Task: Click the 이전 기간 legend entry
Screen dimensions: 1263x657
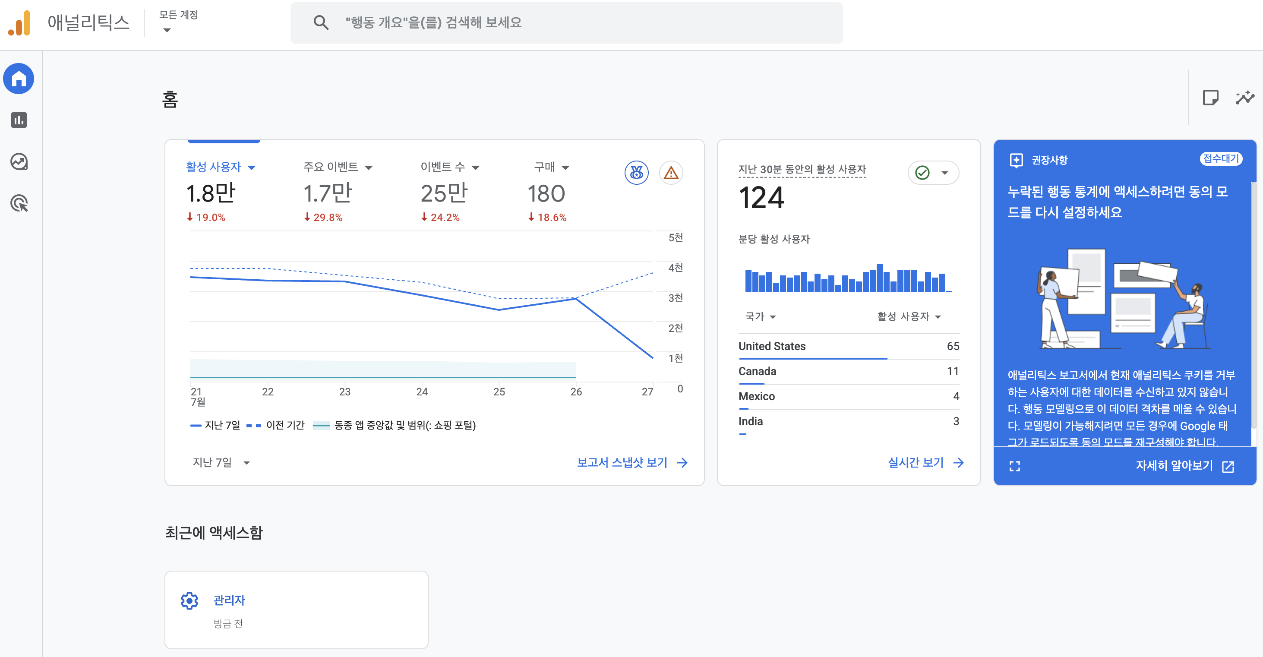Action: 275,425
